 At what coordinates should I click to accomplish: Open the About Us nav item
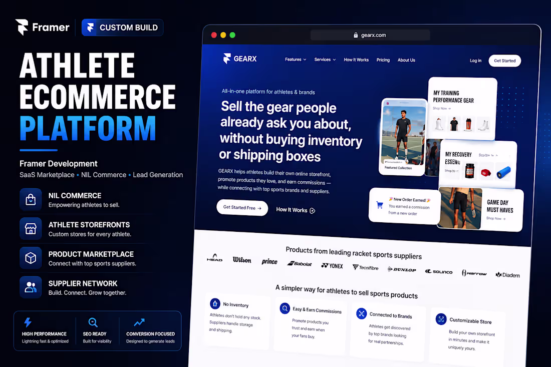coord(406,60)
